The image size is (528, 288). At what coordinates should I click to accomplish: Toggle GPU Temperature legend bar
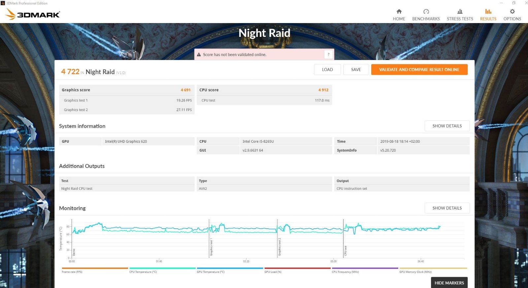(x=230, y=268)
